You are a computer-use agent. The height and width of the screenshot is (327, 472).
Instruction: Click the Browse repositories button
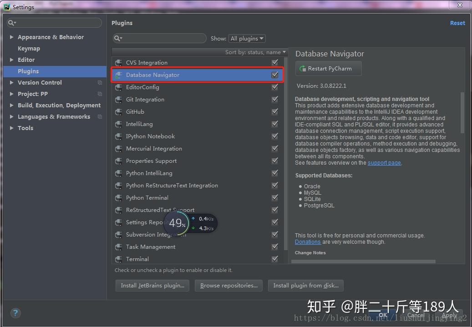[228, 286]
